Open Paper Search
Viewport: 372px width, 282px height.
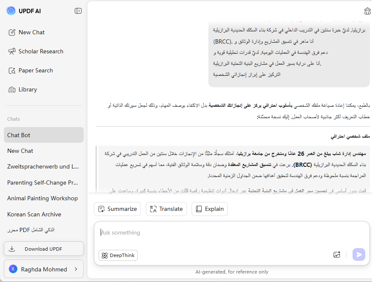click(30, 71)
